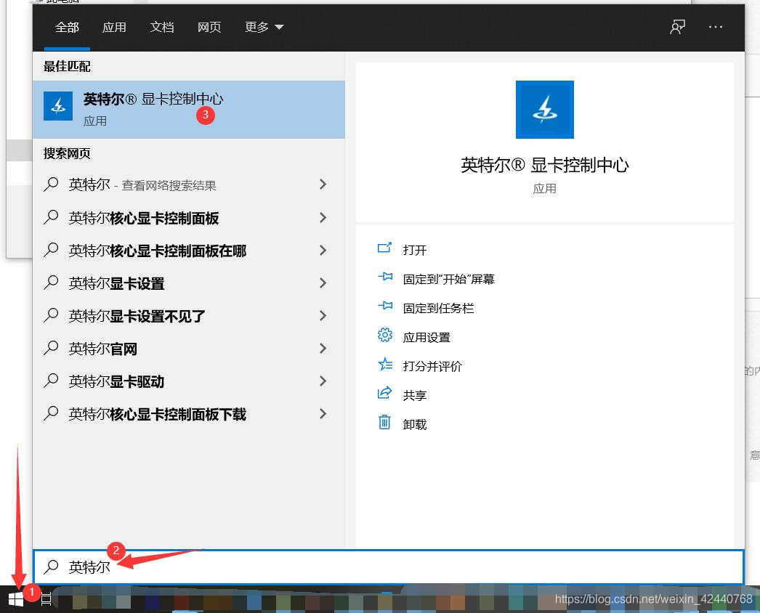Click the open icon beside 打开
Screen dimensions: 760x613
pos(384,248)
